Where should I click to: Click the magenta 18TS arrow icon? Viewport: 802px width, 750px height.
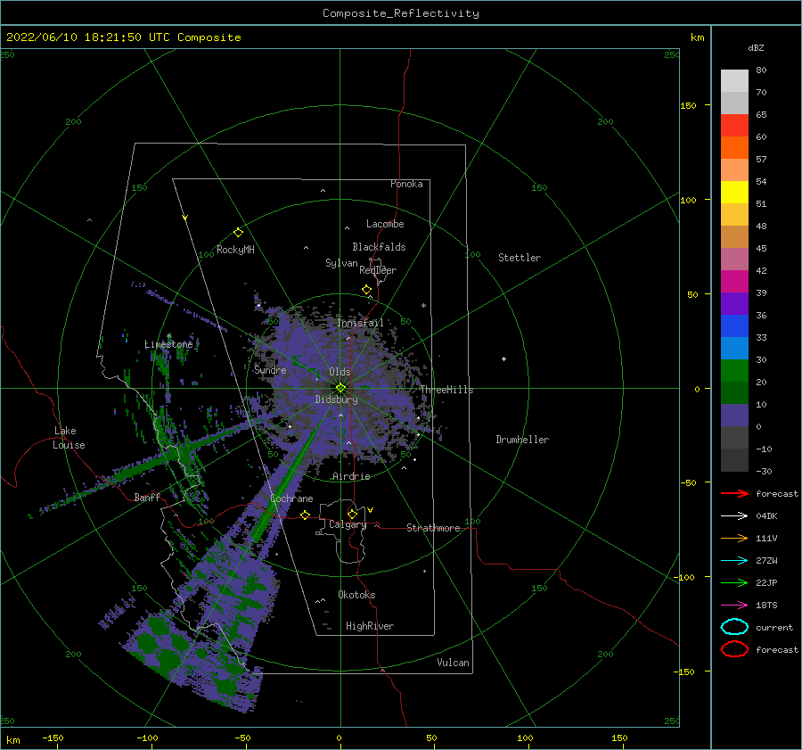click(x=734, y=606)
